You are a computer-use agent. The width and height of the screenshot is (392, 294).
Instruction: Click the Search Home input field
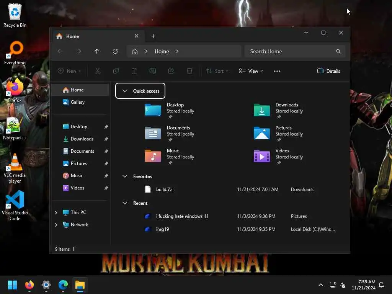point(295,51)
